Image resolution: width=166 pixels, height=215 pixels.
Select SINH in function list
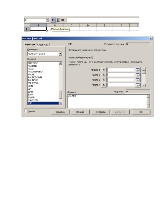point(43,92)
